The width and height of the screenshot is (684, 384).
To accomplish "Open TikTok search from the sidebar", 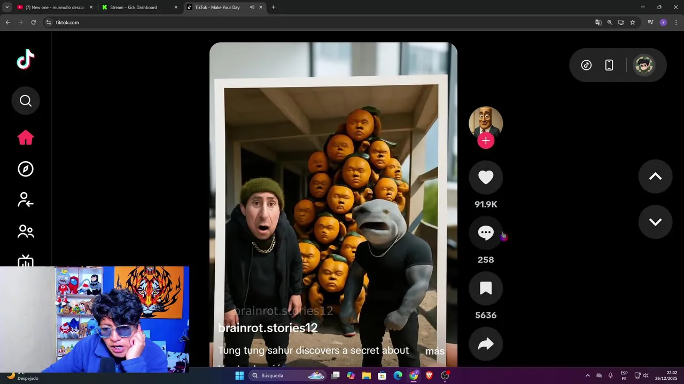I will (x=26, y=101).
